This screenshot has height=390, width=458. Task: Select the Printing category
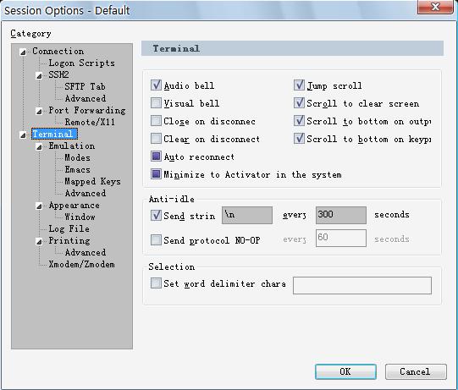[69, 240]
